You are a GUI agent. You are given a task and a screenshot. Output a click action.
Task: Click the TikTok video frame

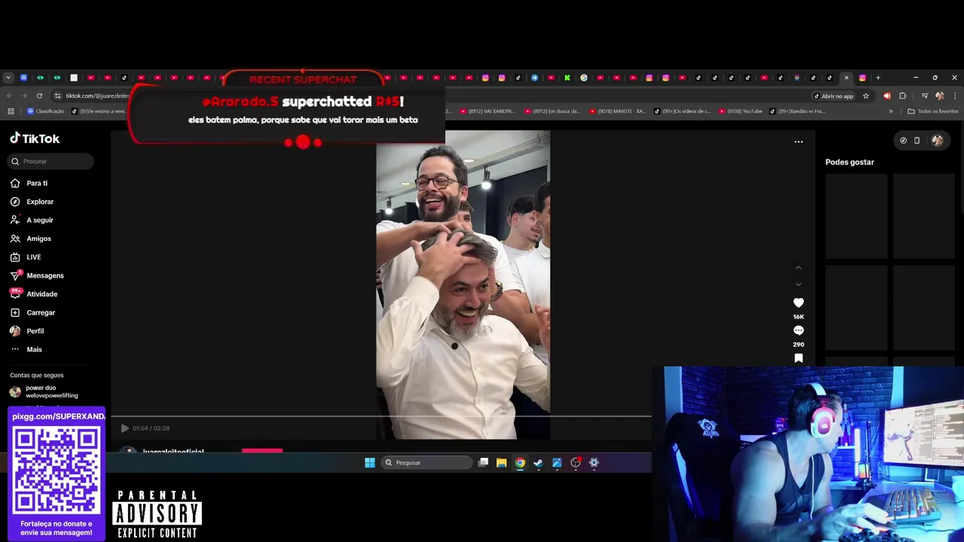coord(463,285)
